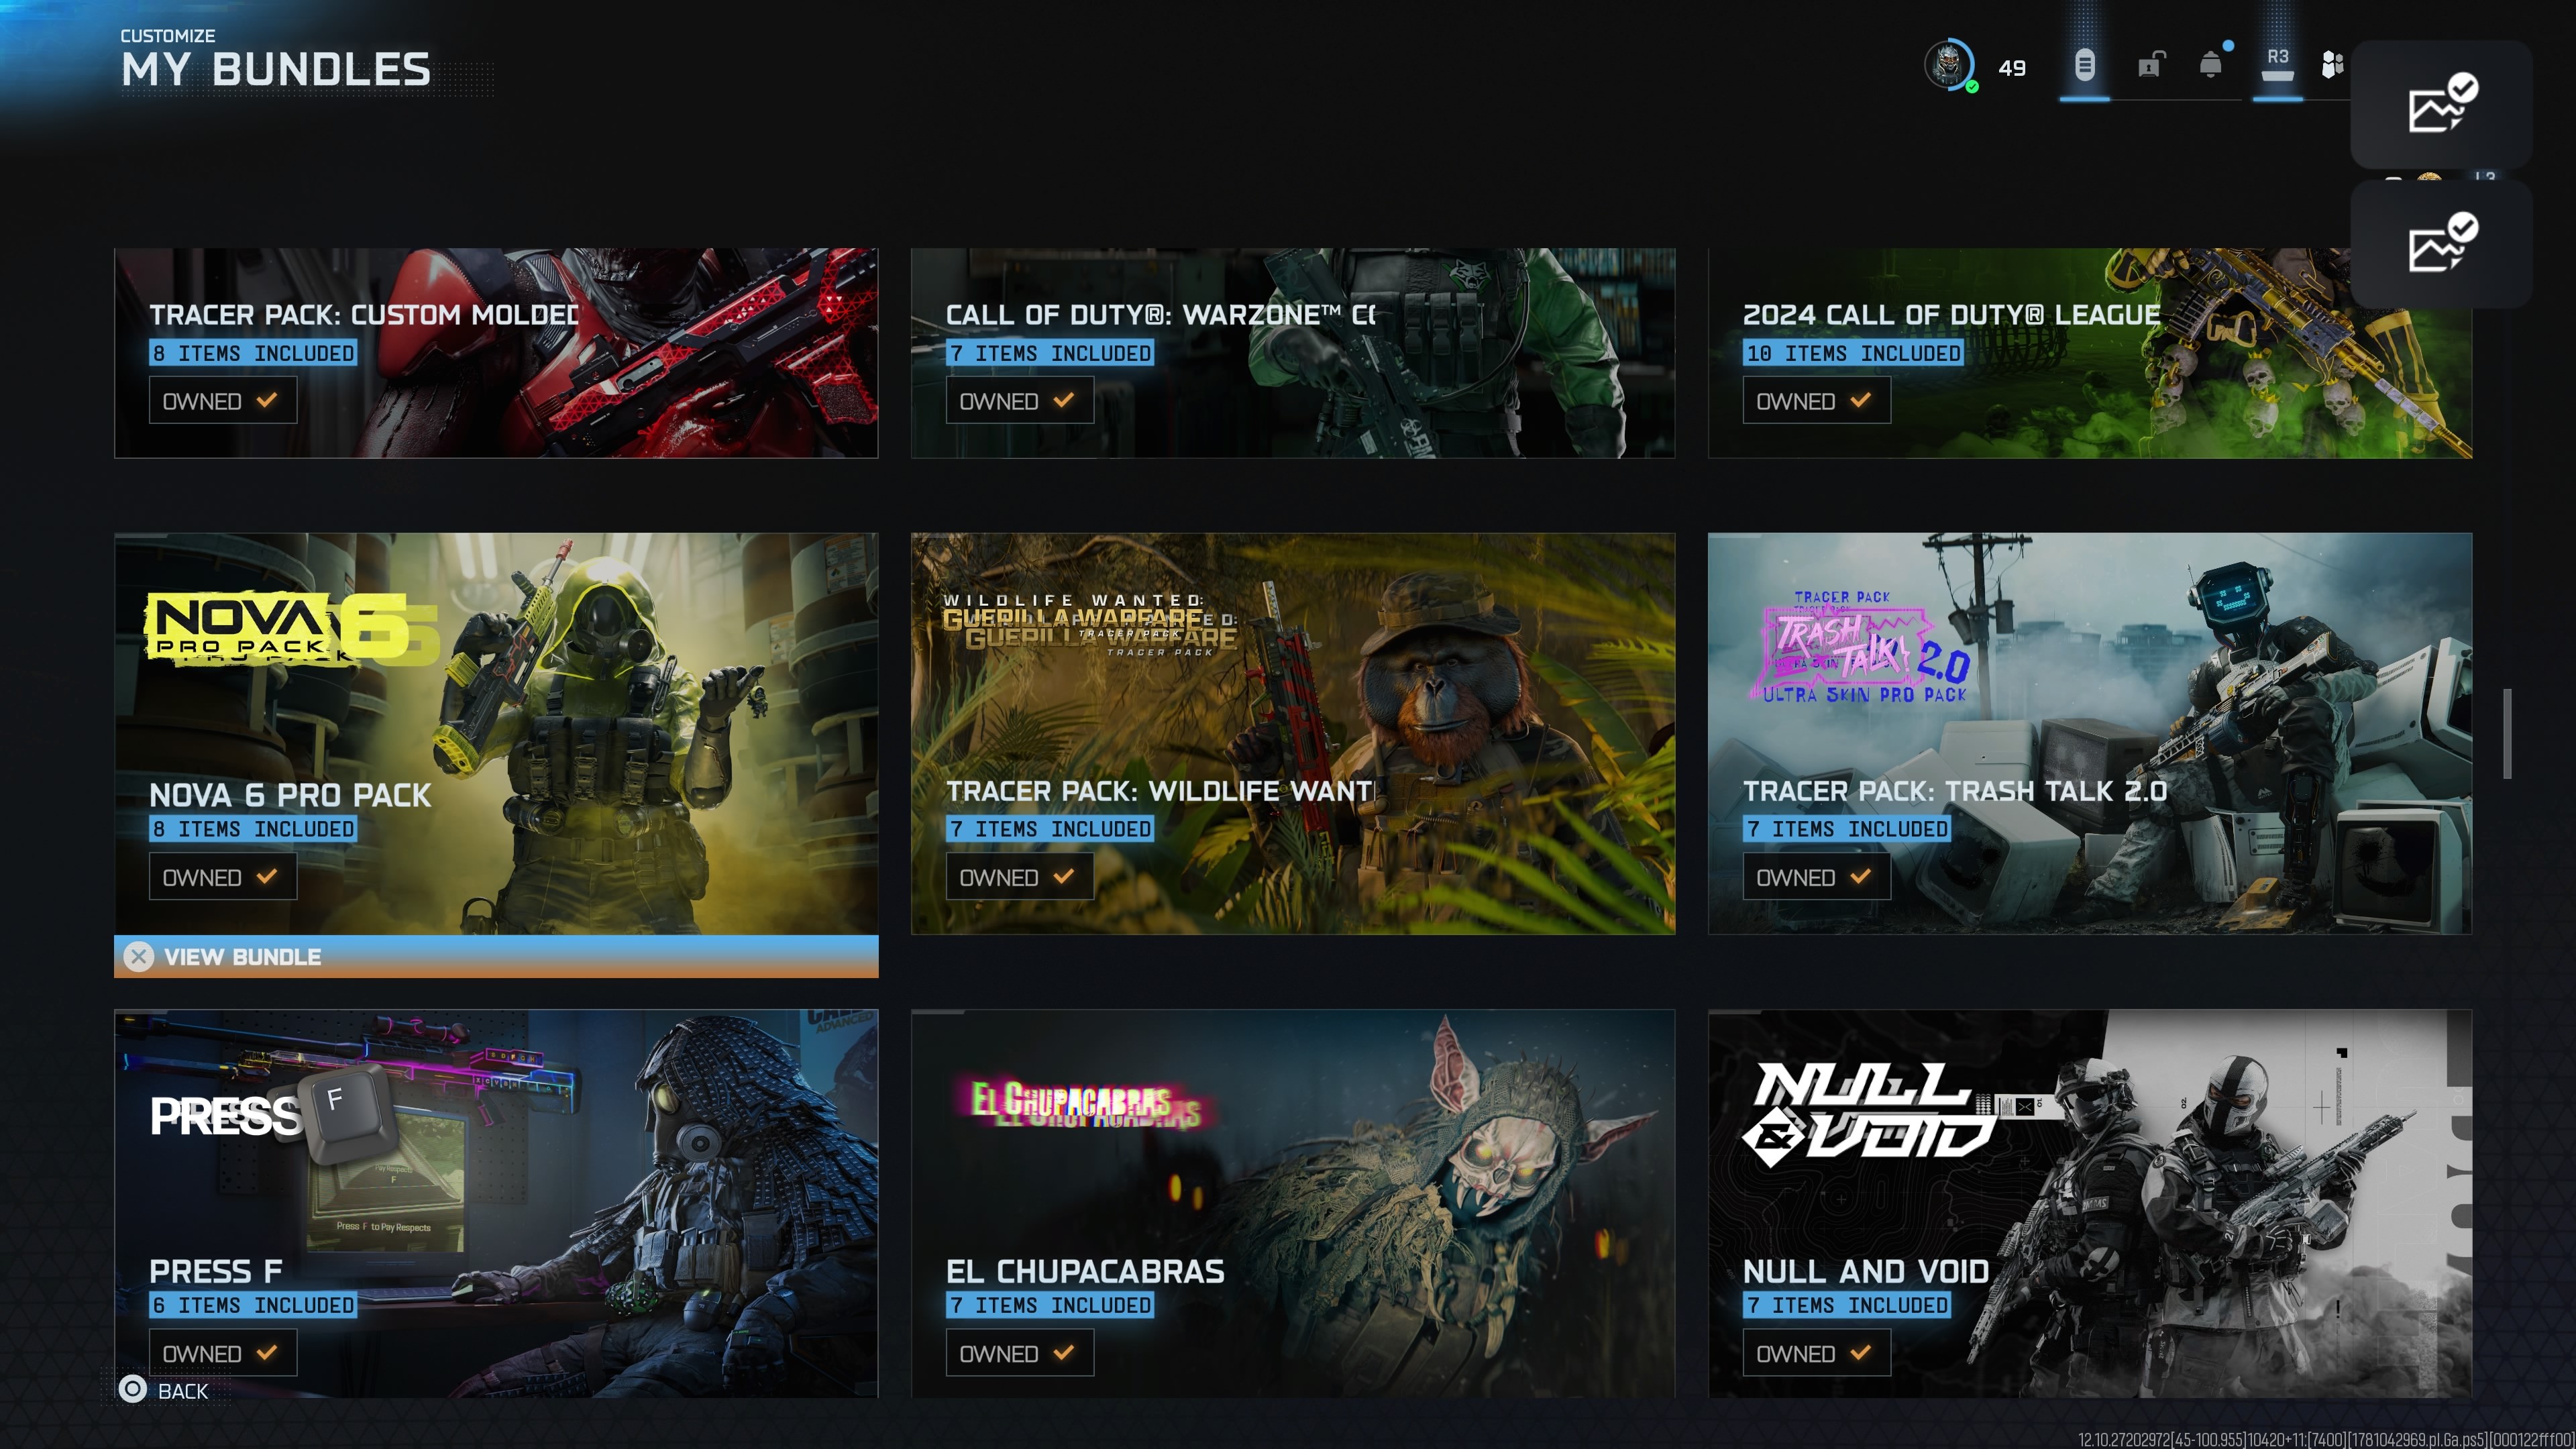Click OWNED badge on El Chupacabras
The height and width of the screenshot is (1449, 2576).
(x=1019, y=1353)
